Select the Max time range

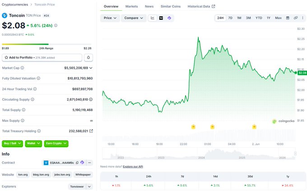278,18
